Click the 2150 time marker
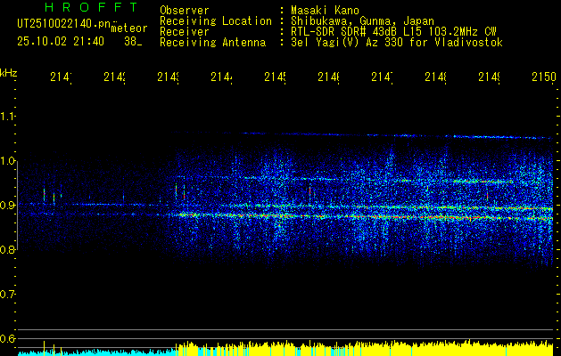 pyautogui.click(x=544, y=77)
